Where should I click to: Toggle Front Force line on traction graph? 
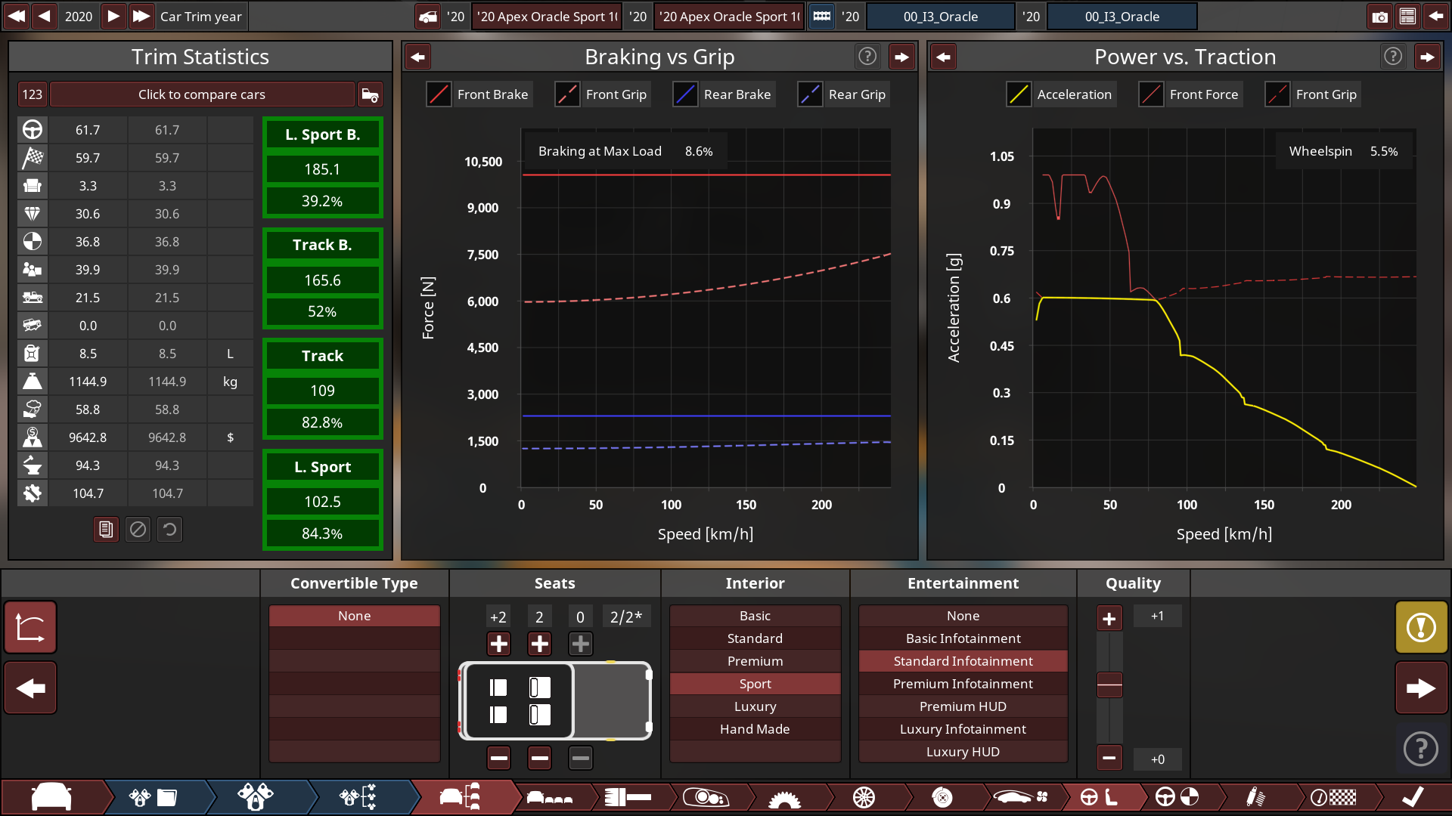tap(1190, 94)
